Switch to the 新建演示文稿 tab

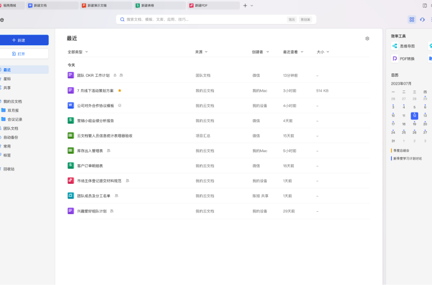tap(106, 6)
